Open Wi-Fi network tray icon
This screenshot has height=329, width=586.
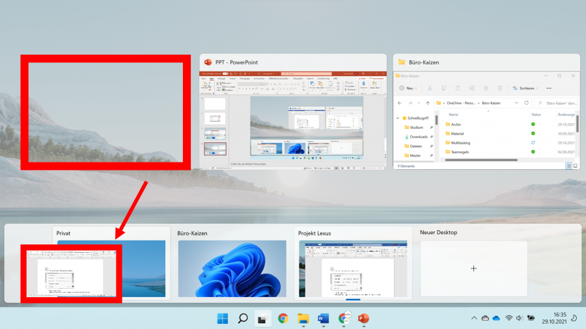click(509, 318)
